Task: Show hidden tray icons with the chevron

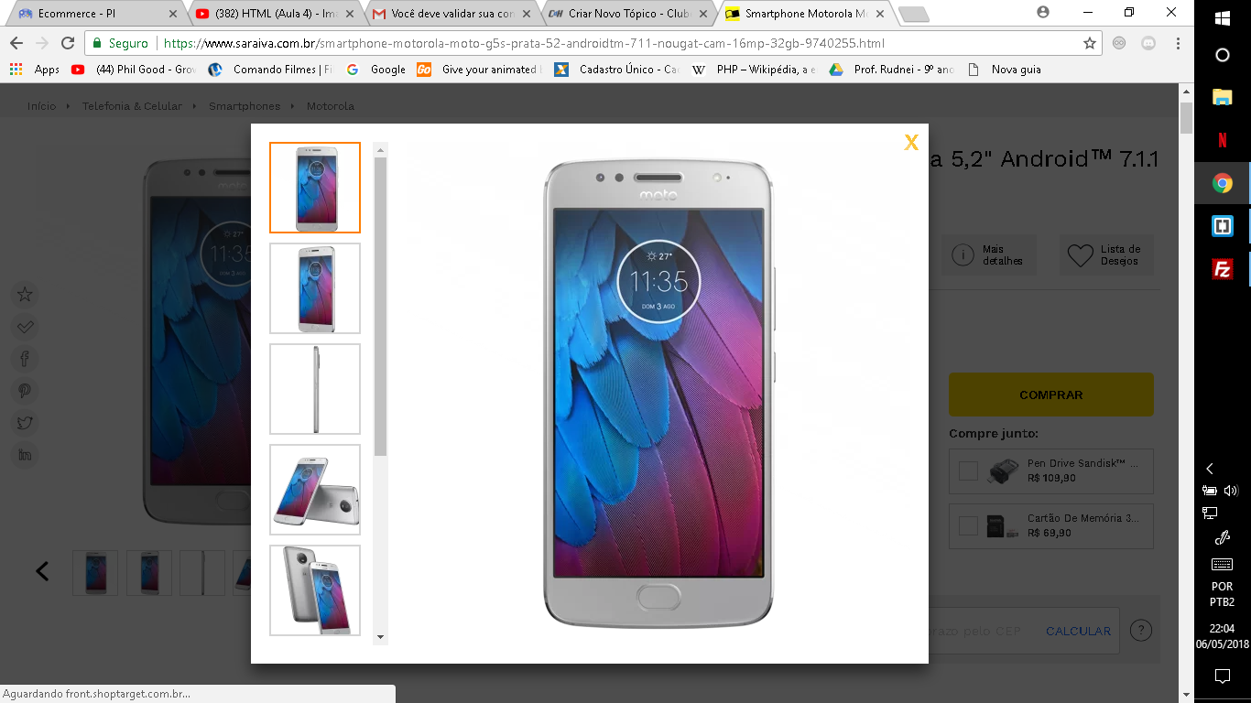Action: pyautogui.click(x=1210, y=469)
